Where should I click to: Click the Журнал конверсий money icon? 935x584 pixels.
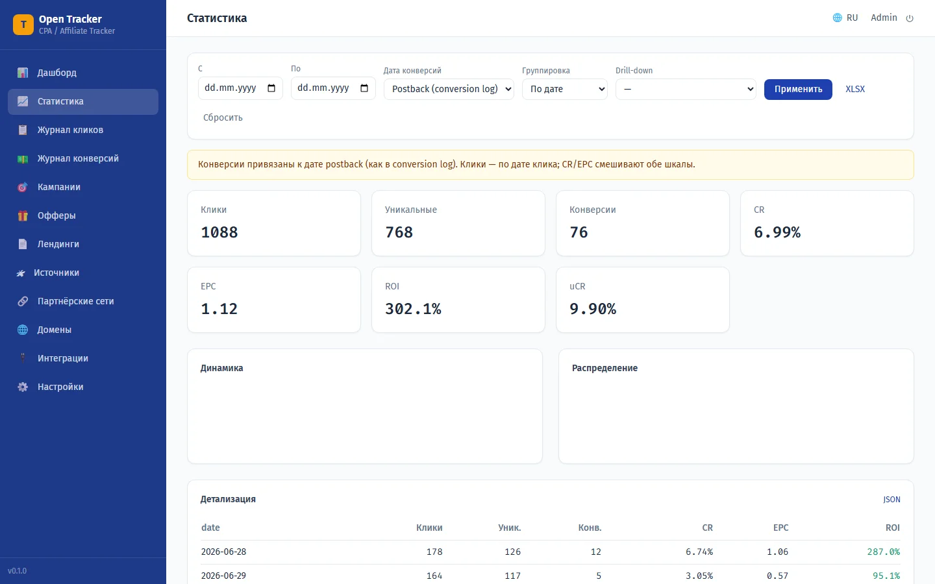23,158
